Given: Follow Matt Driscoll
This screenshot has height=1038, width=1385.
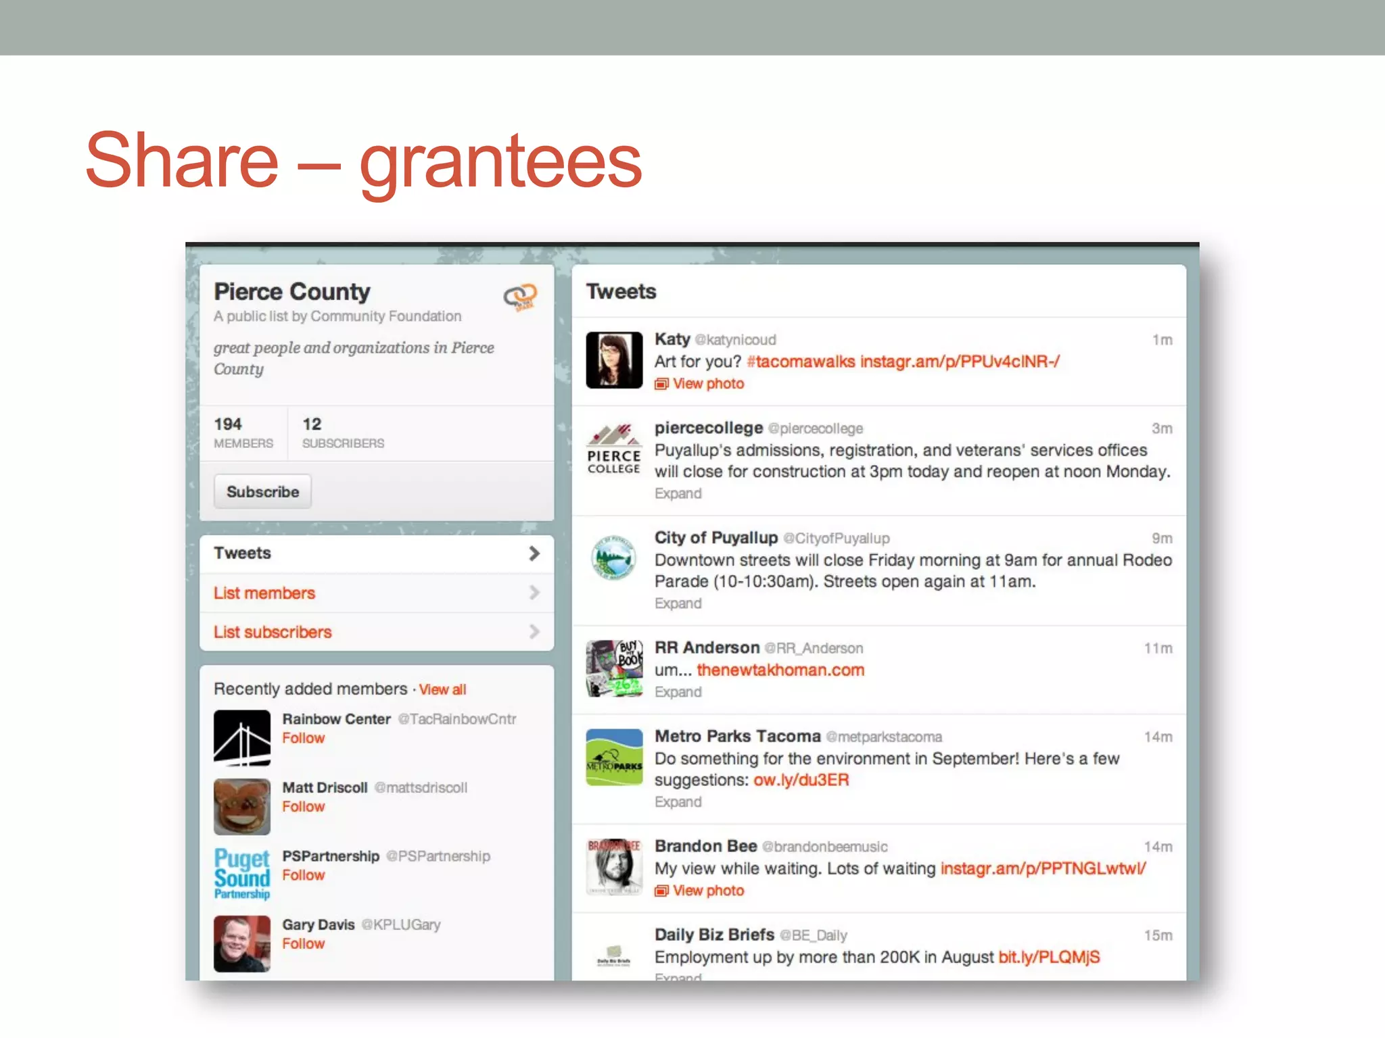Looking at the screenshot, I should click(303, 806).
